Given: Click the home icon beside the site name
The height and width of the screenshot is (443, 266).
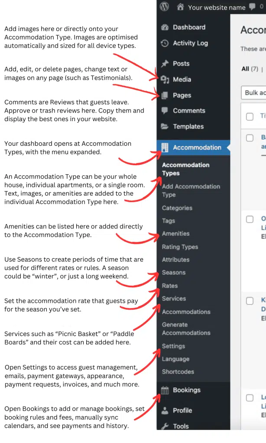Looking at the screenshot, I should 181,7.
